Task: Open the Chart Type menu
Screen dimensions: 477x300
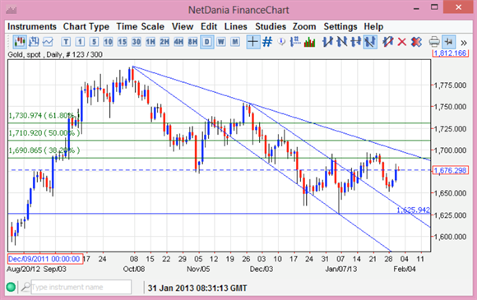Action: pos(86,26)
